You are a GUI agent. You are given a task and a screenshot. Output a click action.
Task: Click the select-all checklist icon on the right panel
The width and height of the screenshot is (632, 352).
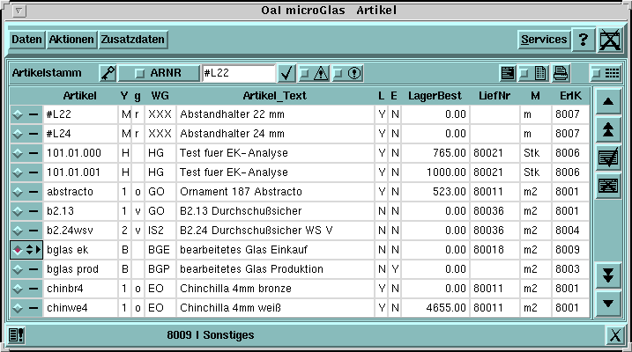click(x=607, y=158)
